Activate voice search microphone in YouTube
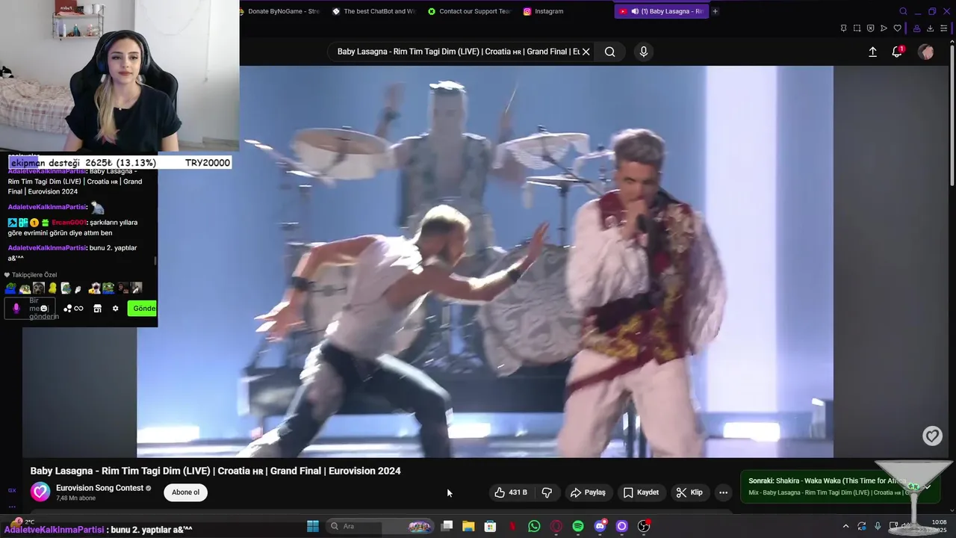956x538 pixels. click(x=644, y=52)
